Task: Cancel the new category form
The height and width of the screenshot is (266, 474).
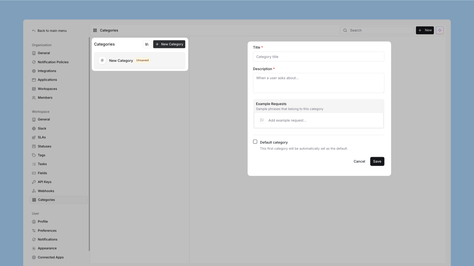Action: (359, 161)
